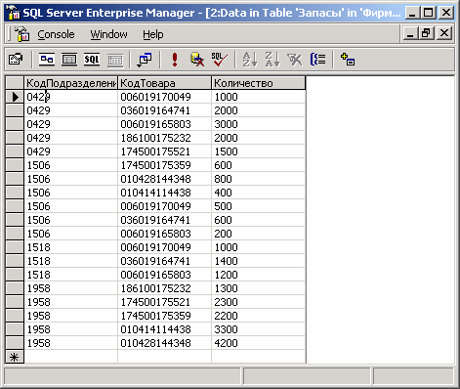This screenshot has height=389, width=460.
Task: Click quantity 1400 cell
Action: (x=259, y=261)
